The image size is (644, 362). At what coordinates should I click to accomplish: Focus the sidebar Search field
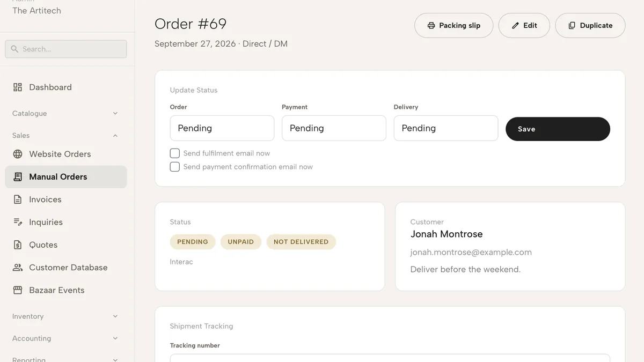66,49
